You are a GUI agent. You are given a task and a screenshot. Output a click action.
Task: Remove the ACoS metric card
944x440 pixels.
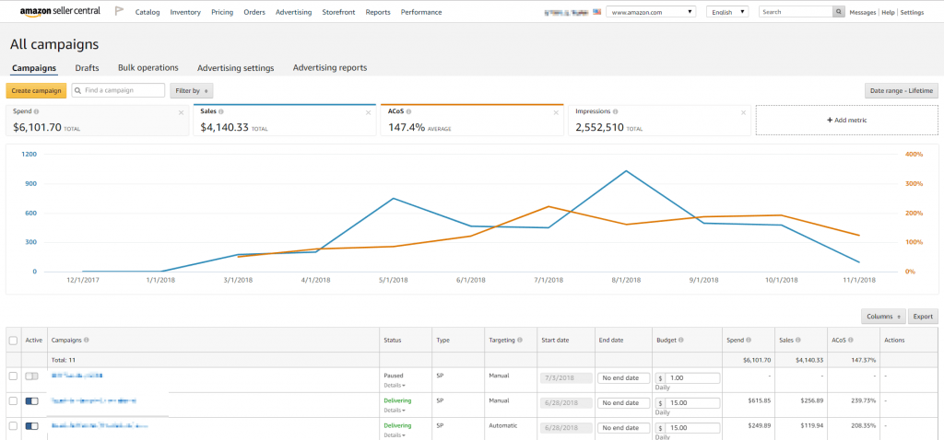(x=556, y=112)
